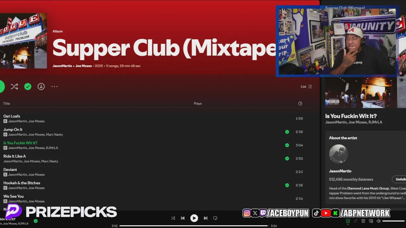The height and width of the screenshot is (228, 406).
Task: Open the connect to a device menu
Action: (x=371, y=221)
